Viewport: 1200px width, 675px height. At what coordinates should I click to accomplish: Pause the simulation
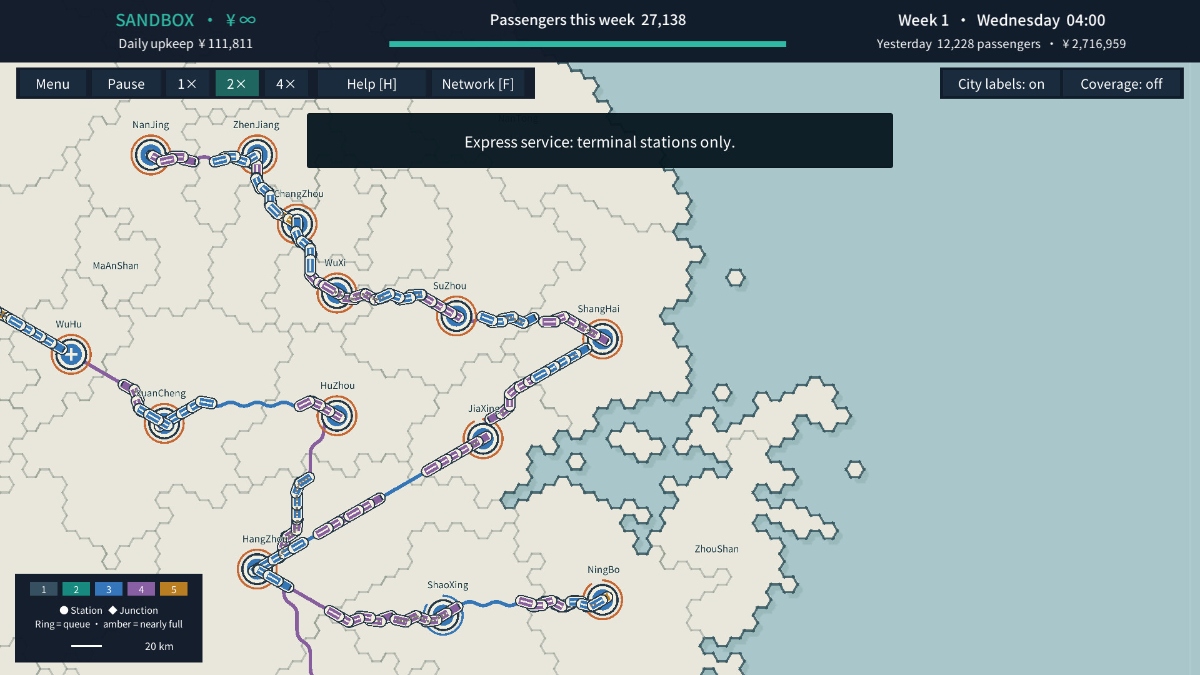click(126, 84)
